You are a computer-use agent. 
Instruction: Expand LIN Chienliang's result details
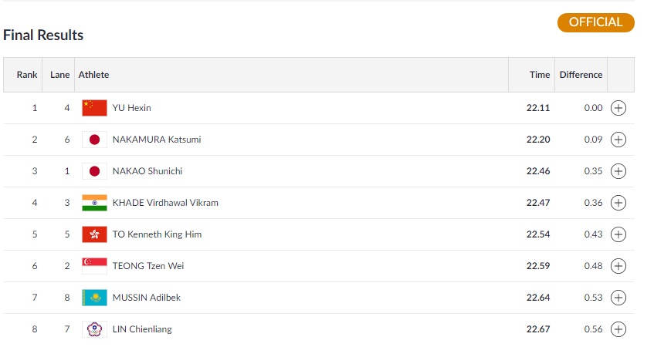[618, 329]
